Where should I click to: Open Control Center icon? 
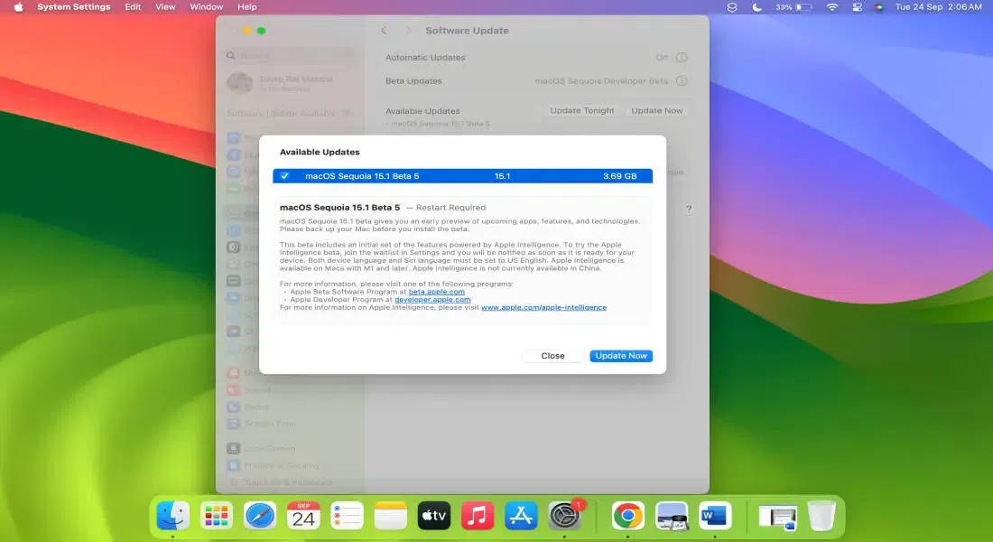857,7
